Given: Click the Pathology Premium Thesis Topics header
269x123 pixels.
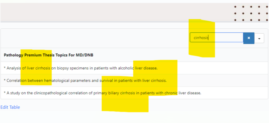Looking at the screenshot, I should pyautogui.click(x=49, y=55).
